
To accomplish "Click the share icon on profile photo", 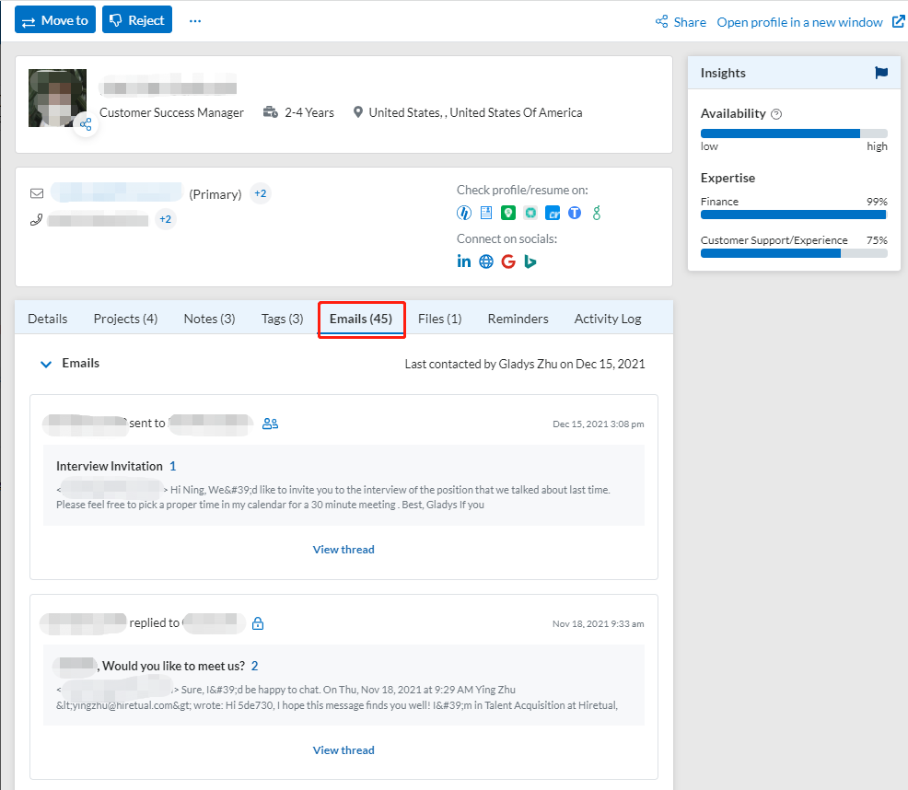I will 86,124.
